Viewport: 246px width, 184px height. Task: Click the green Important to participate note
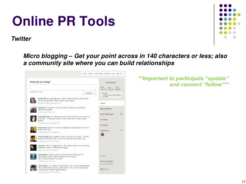(x=183, y=81)
